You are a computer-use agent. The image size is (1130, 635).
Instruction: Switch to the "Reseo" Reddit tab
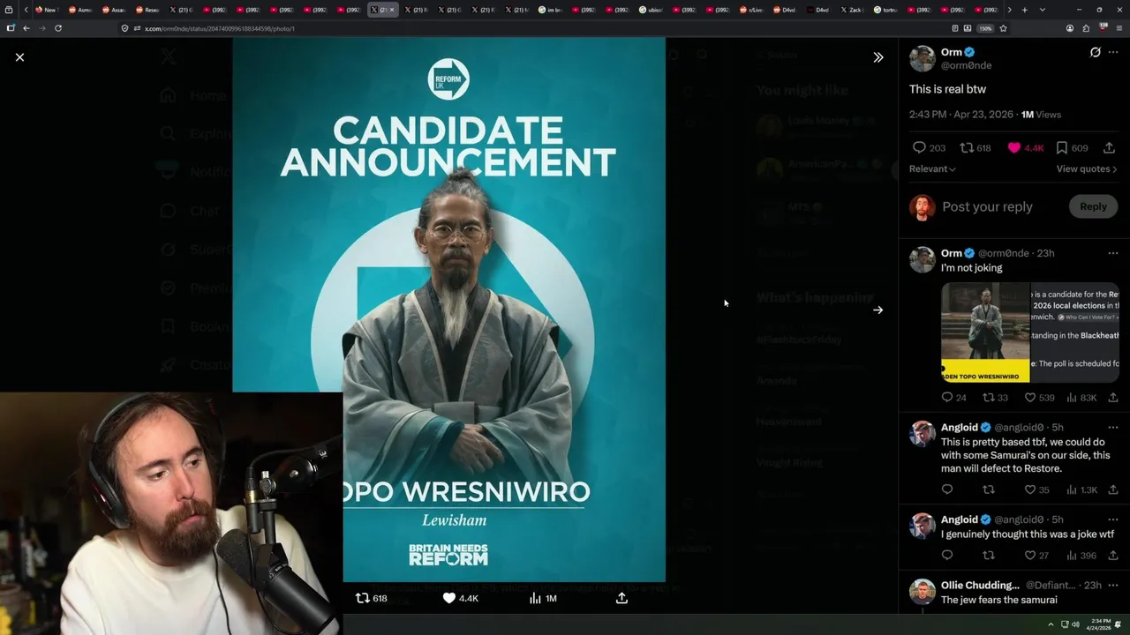click(x=147, y=10)
